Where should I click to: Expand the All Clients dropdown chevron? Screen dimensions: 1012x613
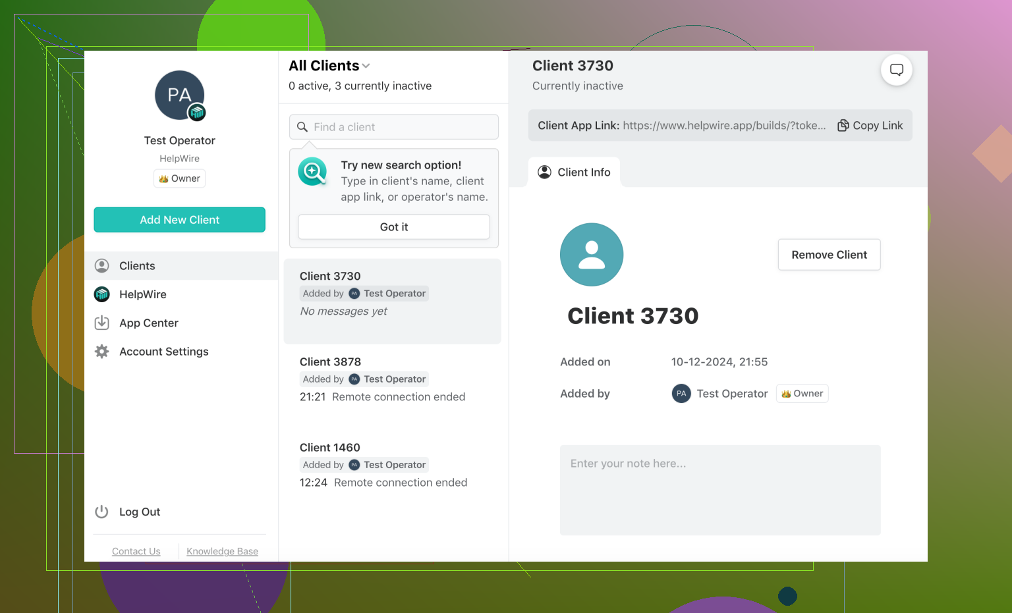pos(366,66)
